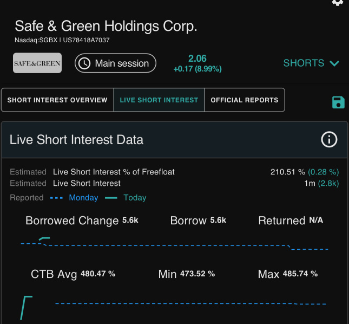Select the Live Short Interest tab

159,100
